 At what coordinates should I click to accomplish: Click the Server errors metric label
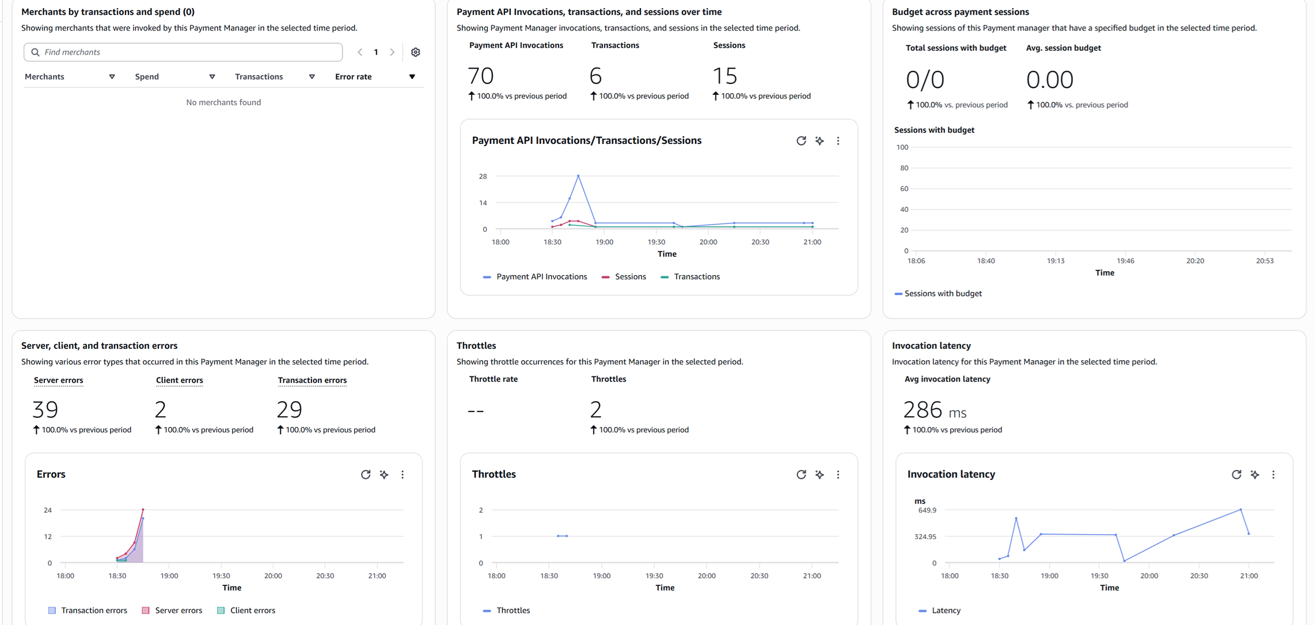(x=58, y=380)
